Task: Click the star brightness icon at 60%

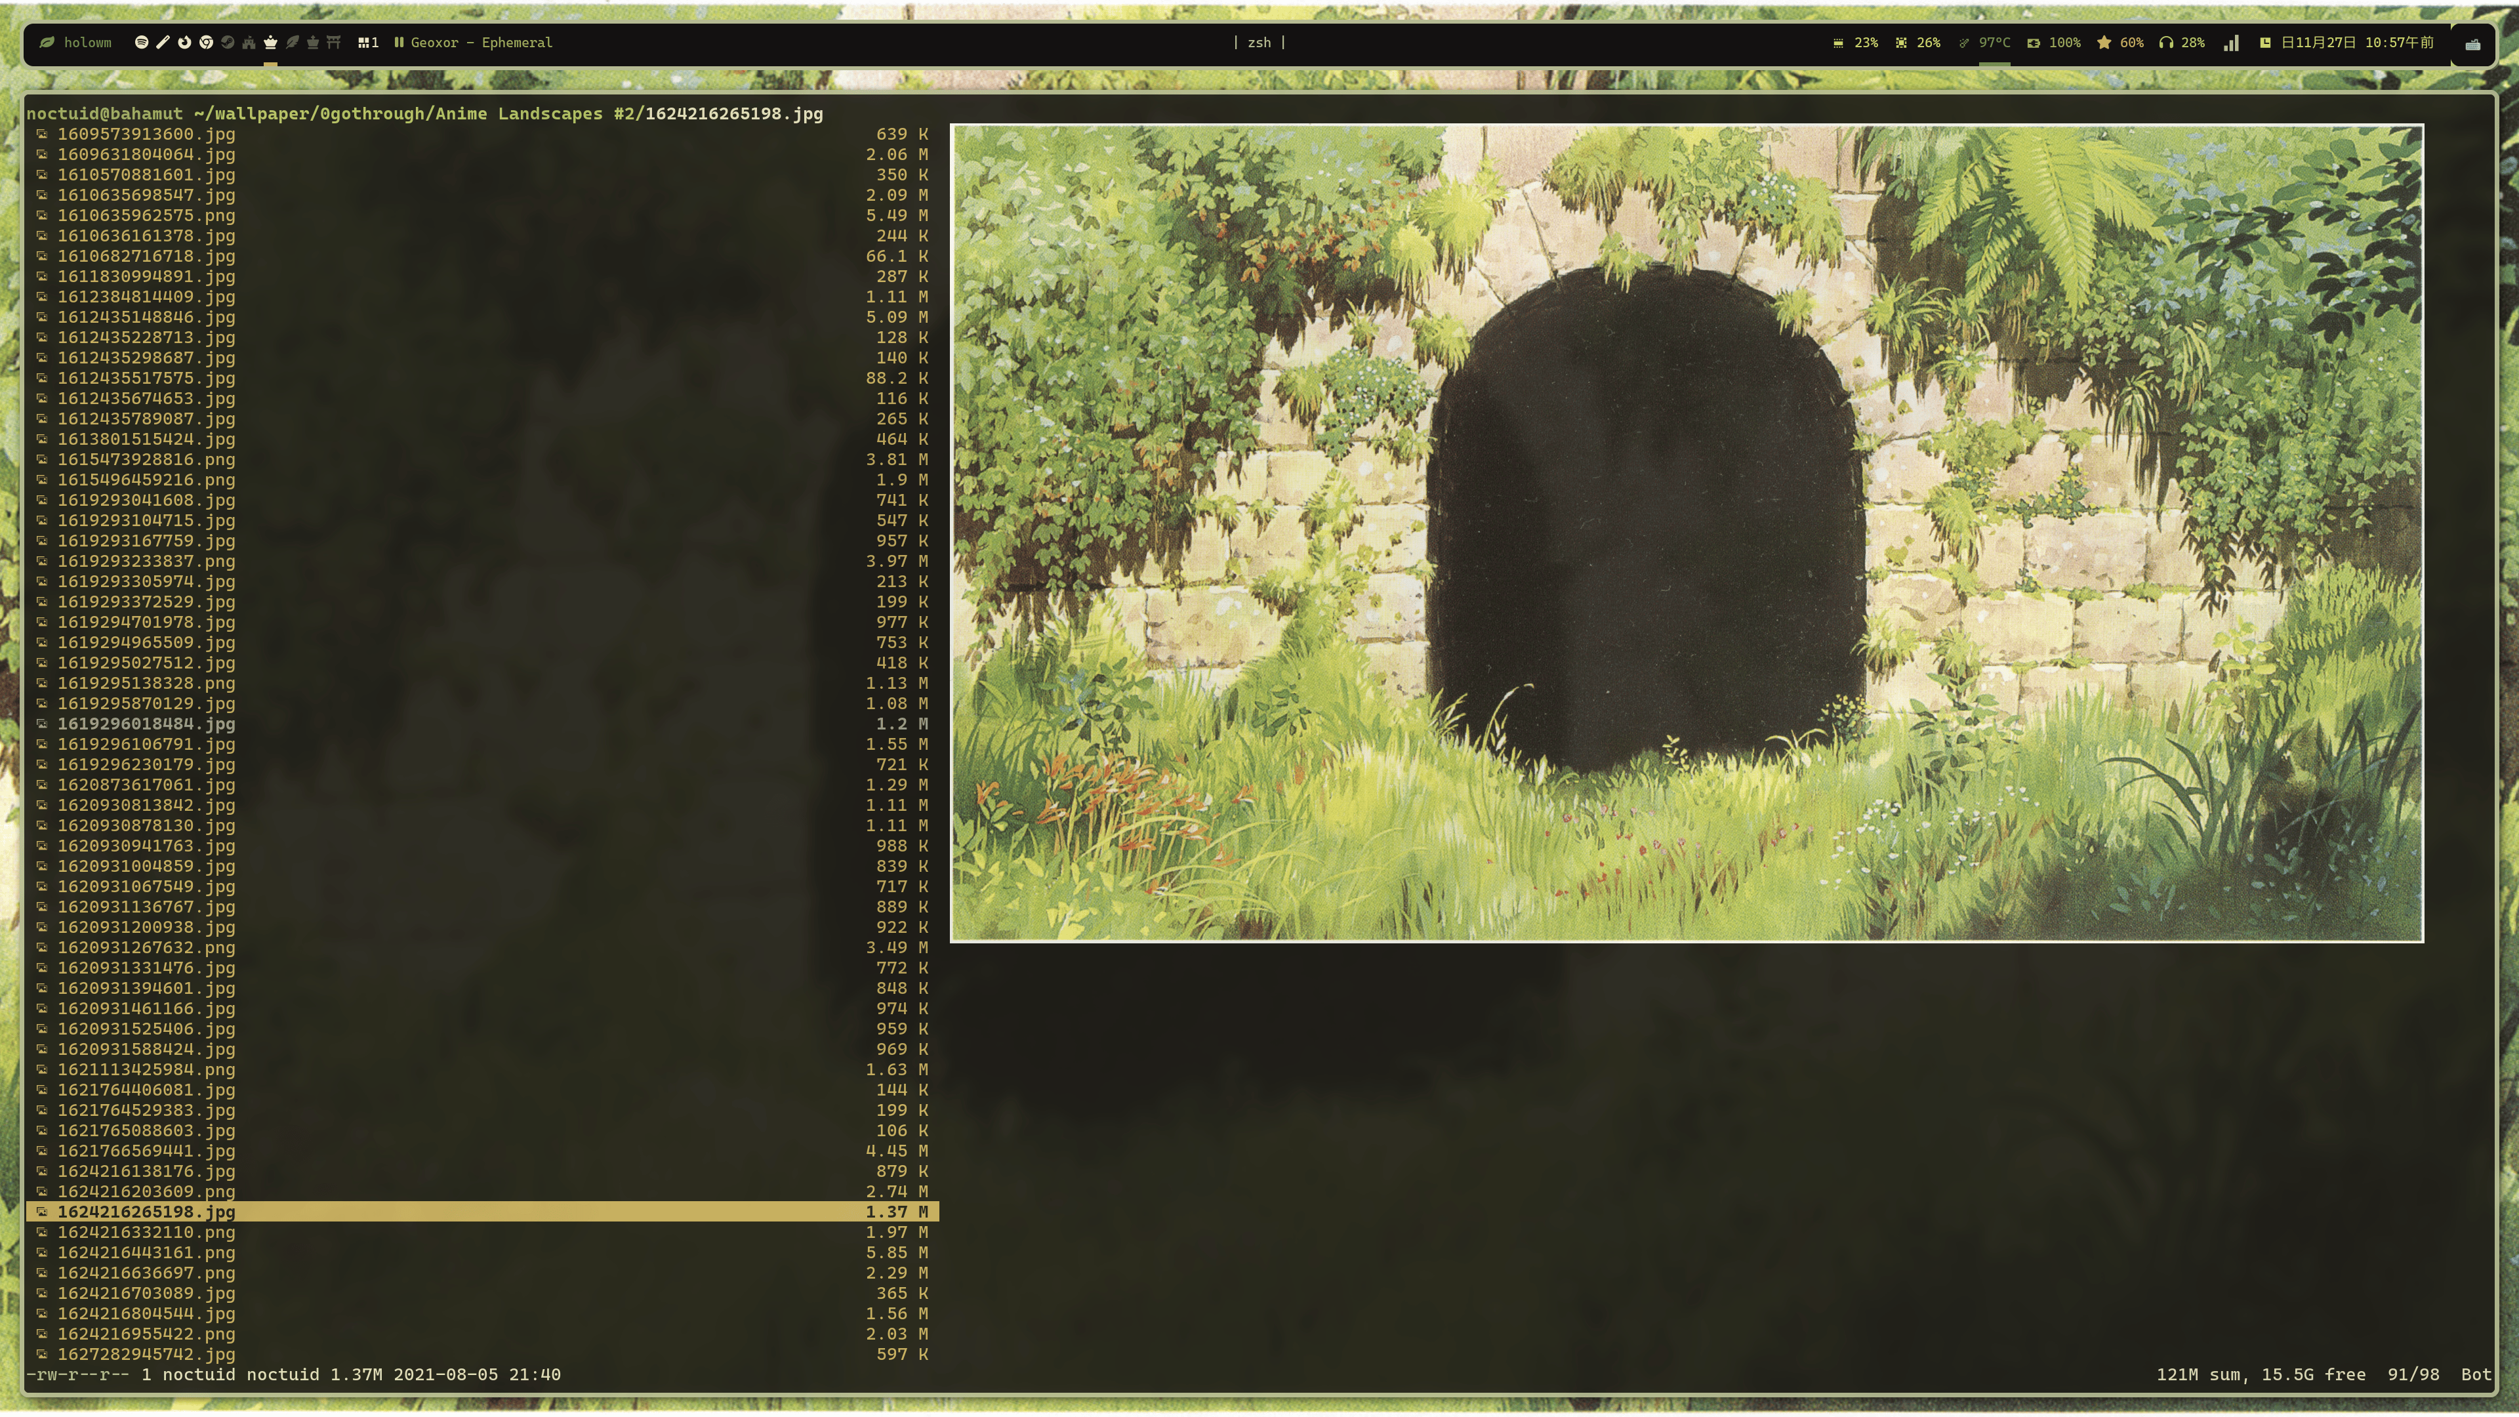Action: [2103, 42]
